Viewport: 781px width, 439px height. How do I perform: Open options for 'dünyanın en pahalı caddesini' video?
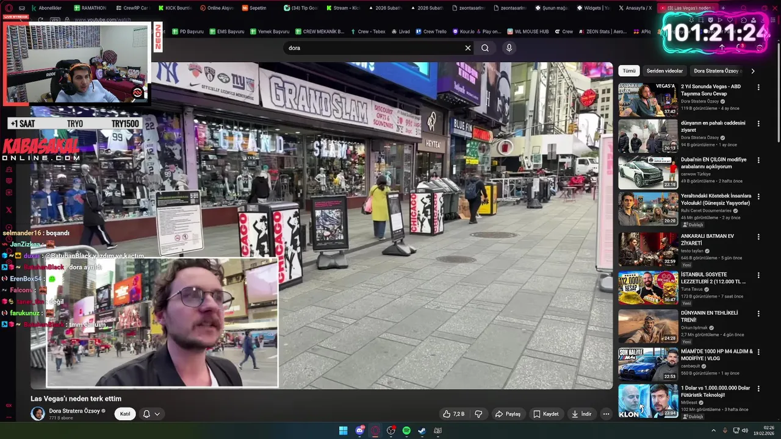(x=758, y=124)
